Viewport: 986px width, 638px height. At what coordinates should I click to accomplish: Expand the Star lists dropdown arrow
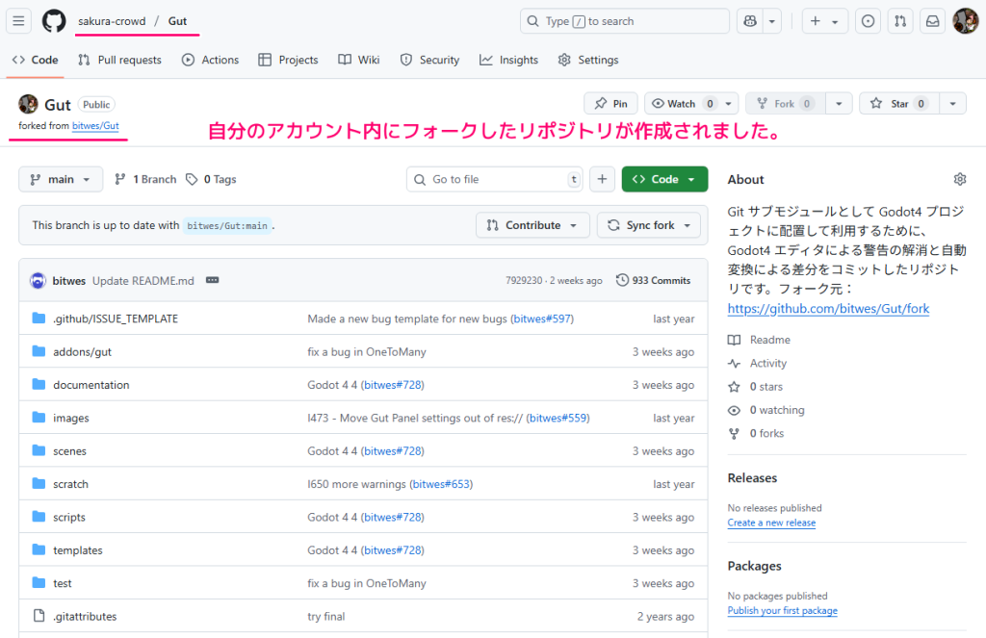coord(952,104)
